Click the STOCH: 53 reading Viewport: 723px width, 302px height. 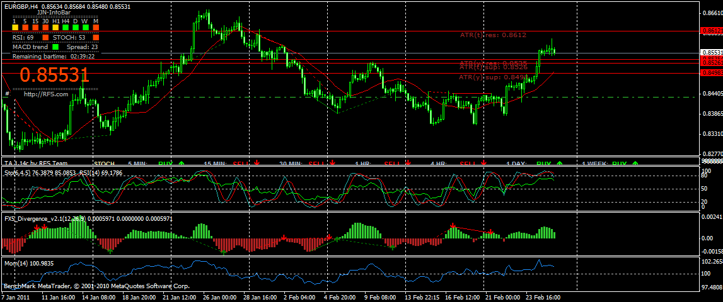[69, 37]
